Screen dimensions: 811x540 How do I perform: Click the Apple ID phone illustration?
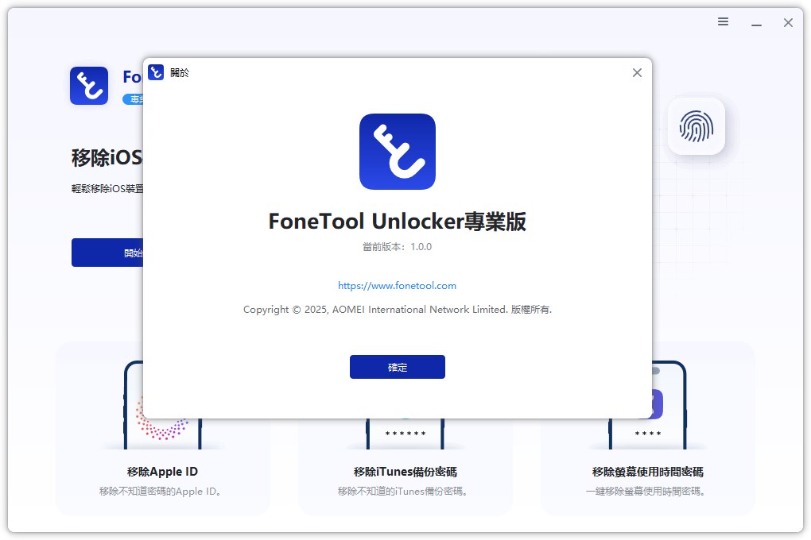[162, 433]
